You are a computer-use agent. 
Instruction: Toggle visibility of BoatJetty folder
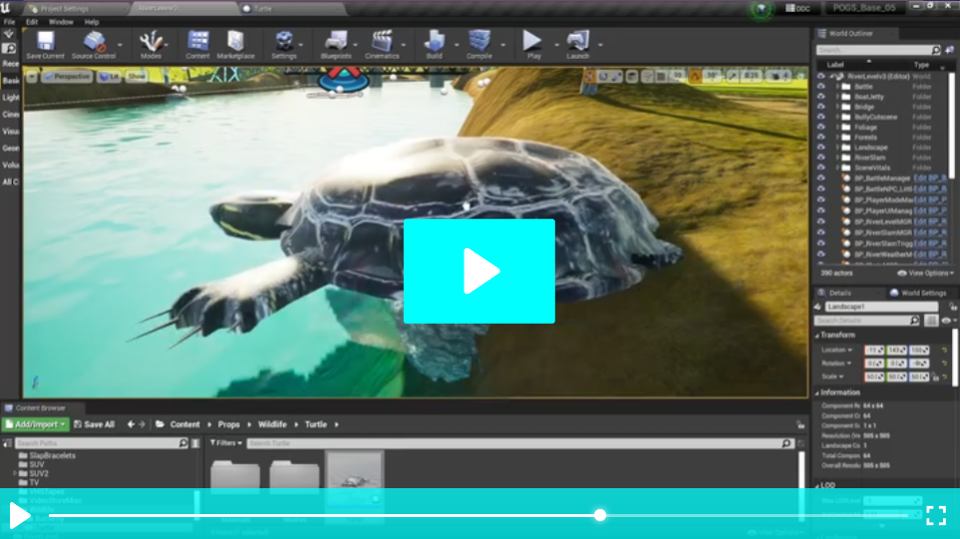[x=821, y=97]
